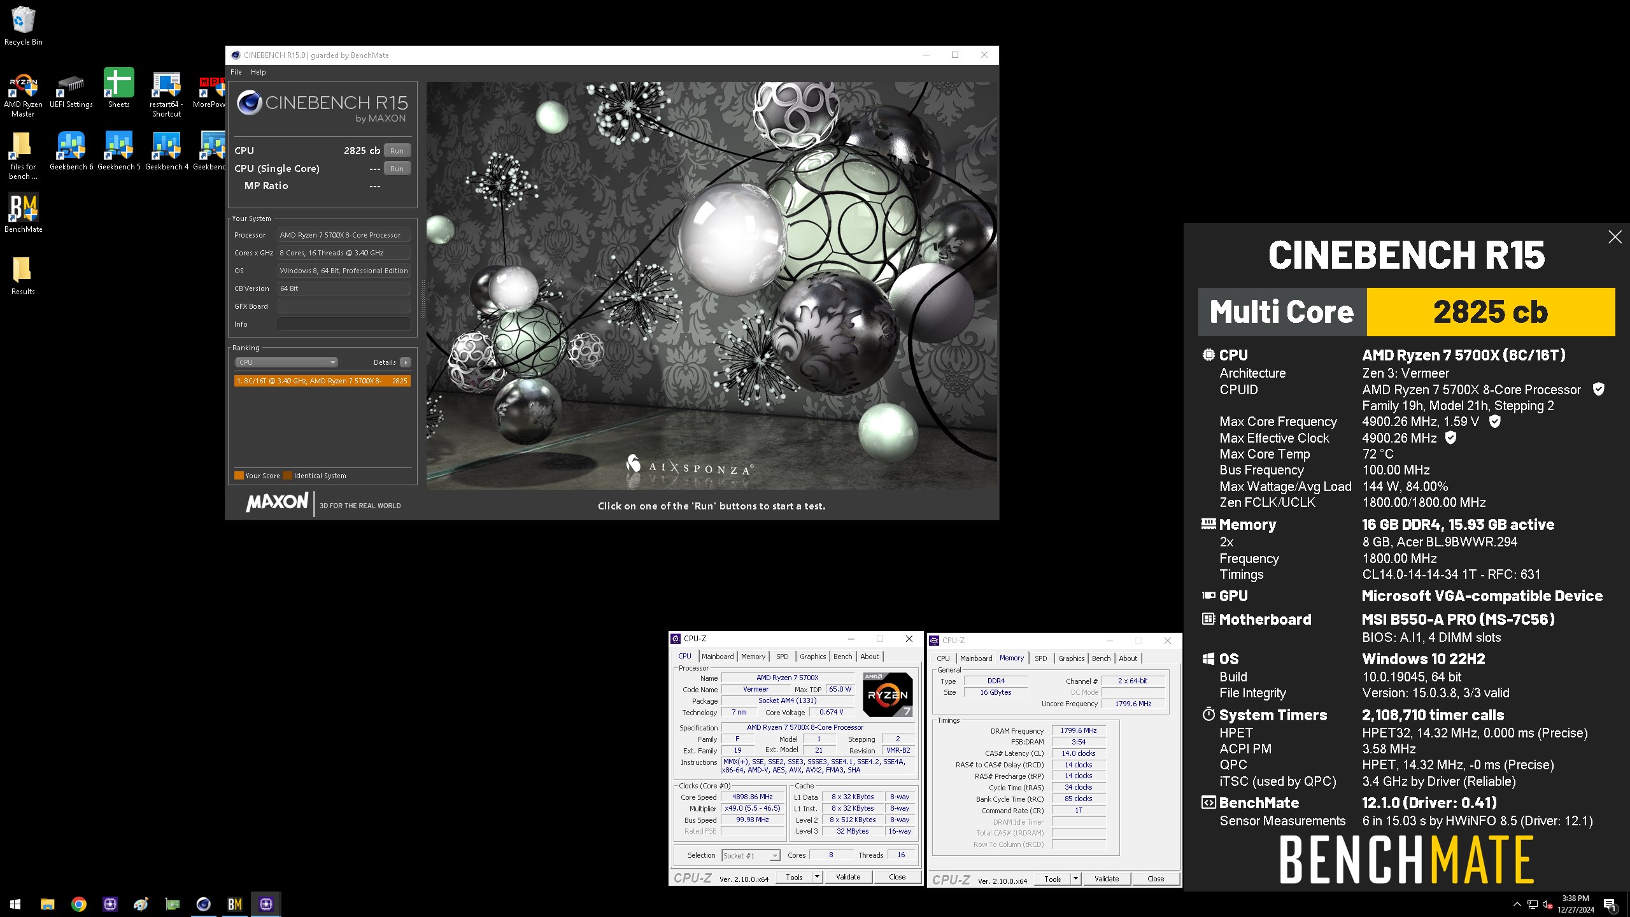Viewport: 1630px width, 917px height.
Task: Select the orange 2825 ranking entry
Action: point(322,381)
